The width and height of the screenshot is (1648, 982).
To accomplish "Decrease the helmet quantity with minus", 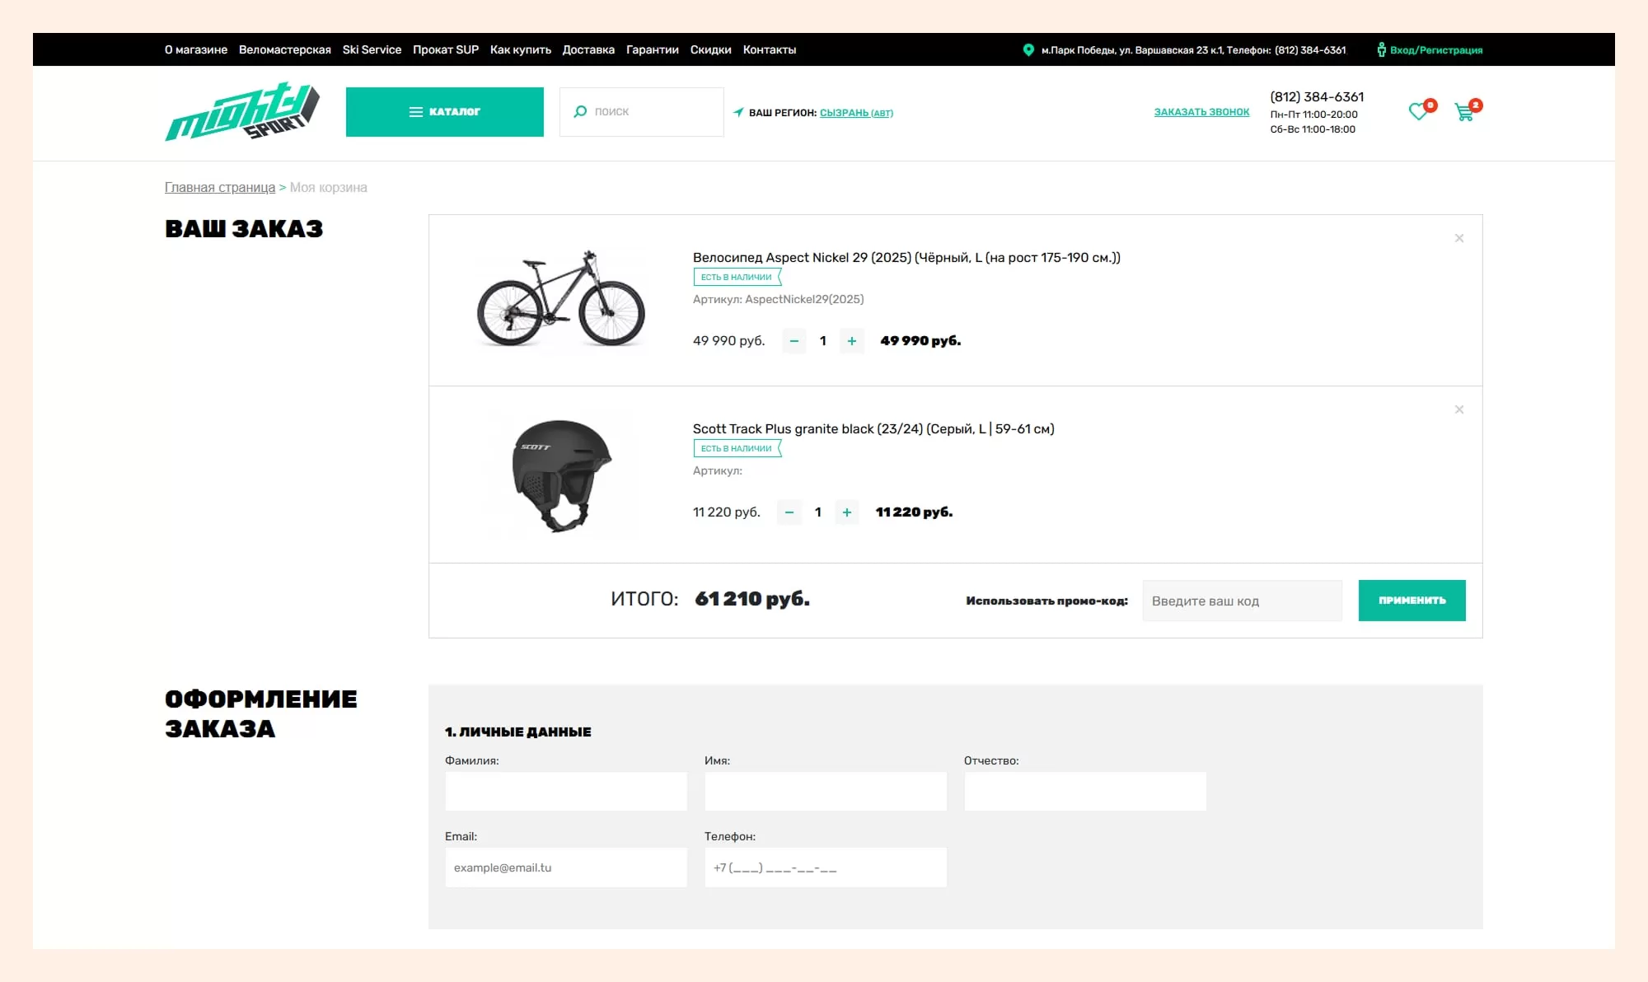I will click(x=789, y=512).
